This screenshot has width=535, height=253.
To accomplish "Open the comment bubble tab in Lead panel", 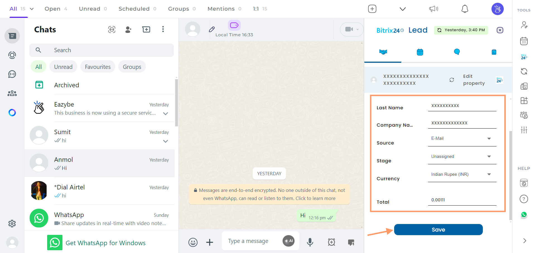I will tap(457, 52).
